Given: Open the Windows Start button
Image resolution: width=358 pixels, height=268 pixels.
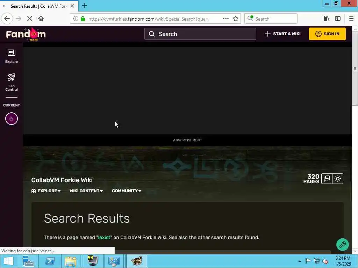Looking at the screenshot, I should (x=8, y=261).
